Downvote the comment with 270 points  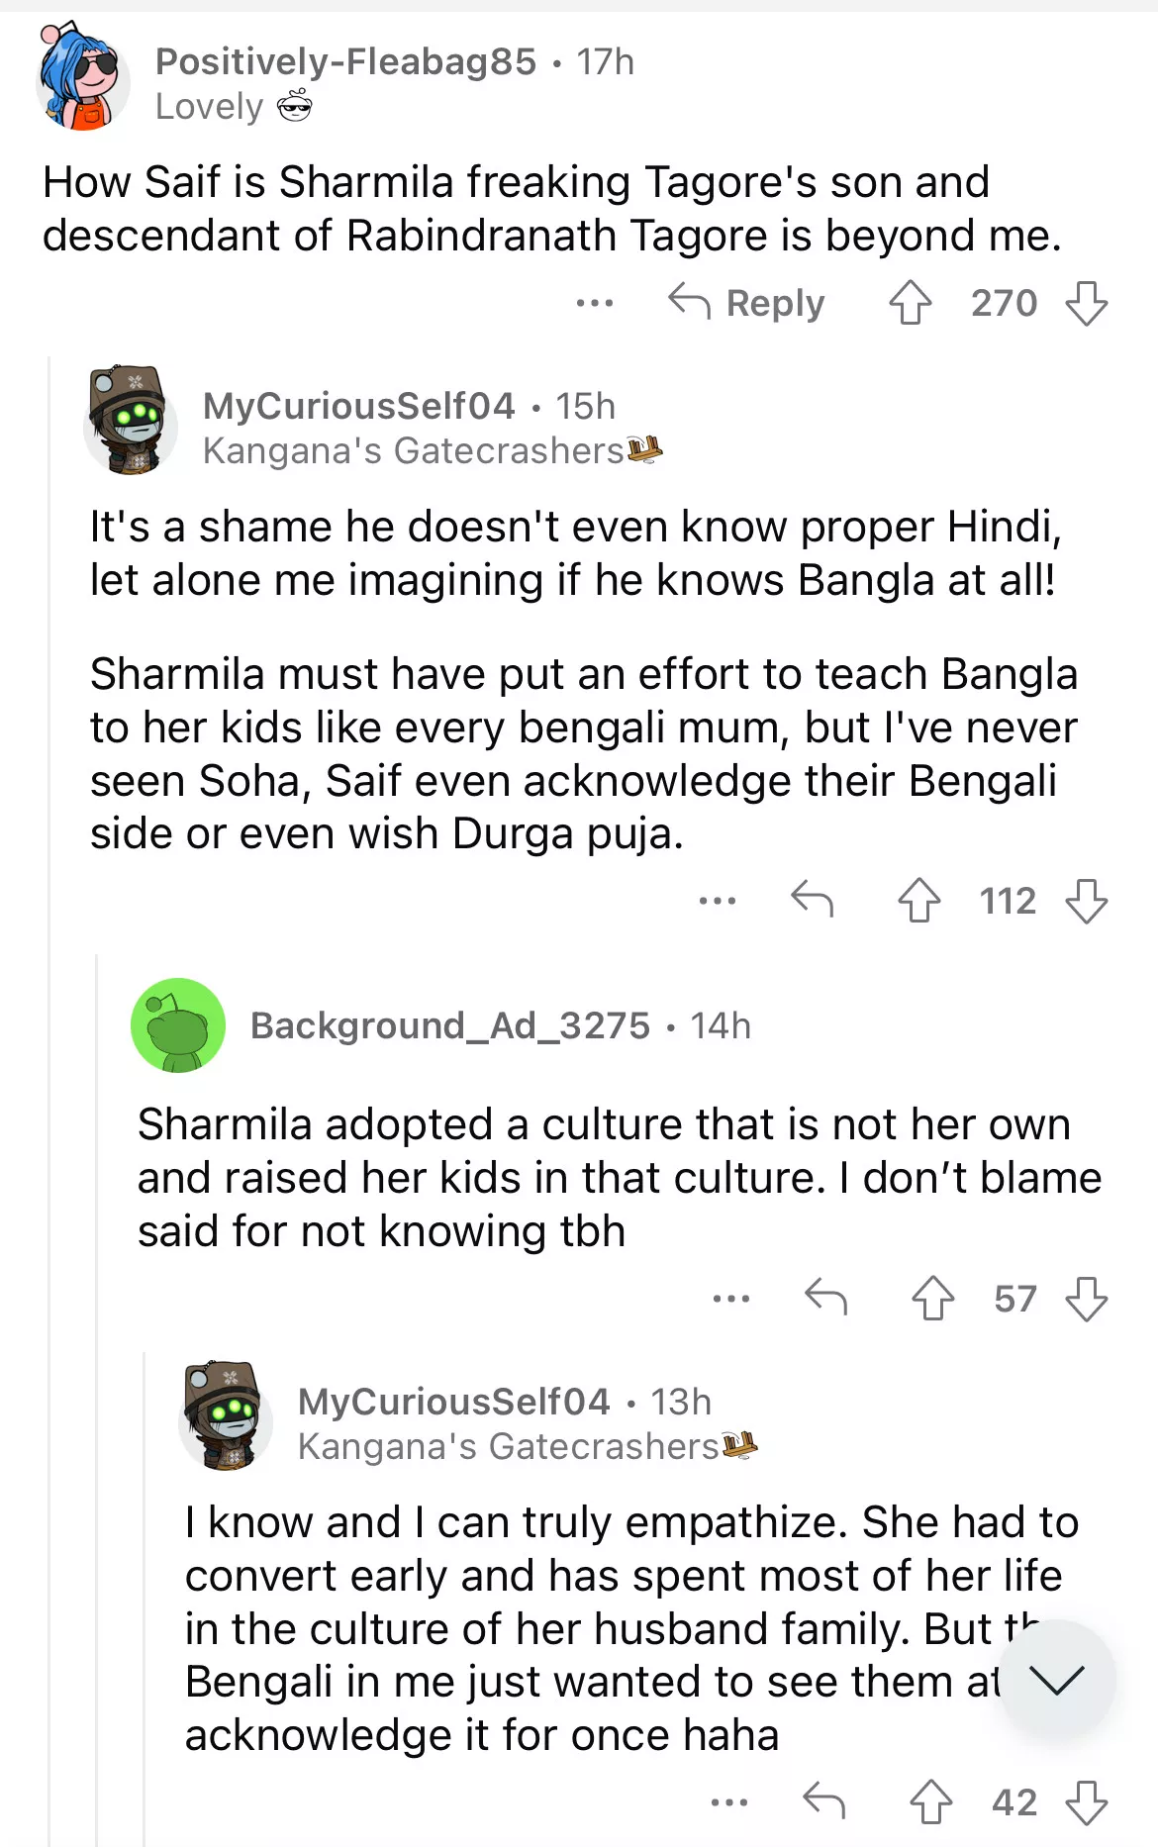(x=1086, y=303)
